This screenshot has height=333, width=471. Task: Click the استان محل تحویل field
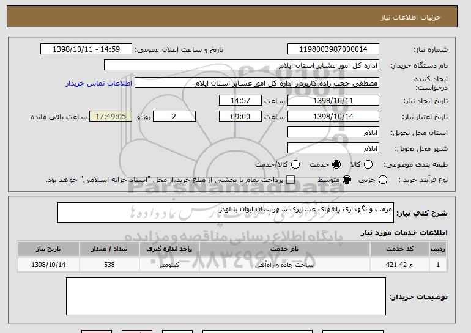(333, 133)
